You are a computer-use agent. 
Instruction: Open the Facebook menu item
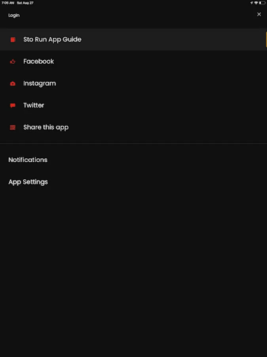point(38,61)
